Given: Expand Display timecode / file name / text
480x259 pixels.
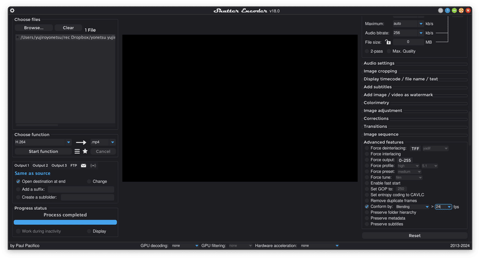Looking at the screenshot, I should coord(401,79).
